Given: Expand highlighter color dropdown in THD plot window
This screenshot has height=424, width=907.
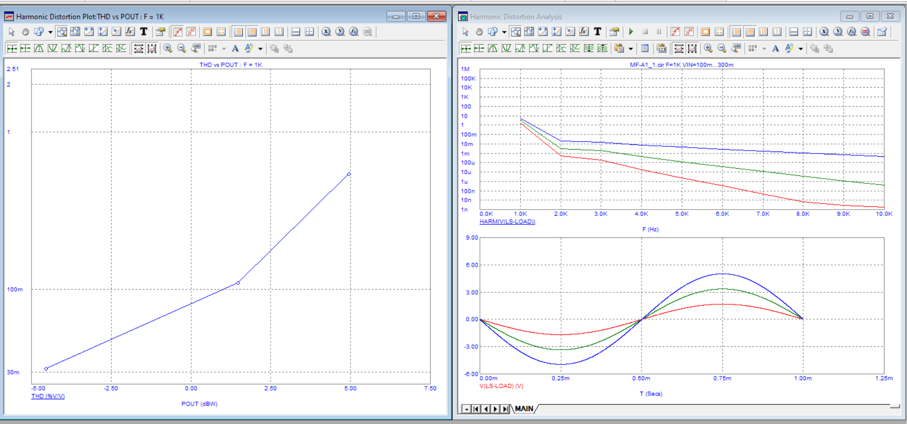Looking at the screenshot, I should [x=260, y=48].
